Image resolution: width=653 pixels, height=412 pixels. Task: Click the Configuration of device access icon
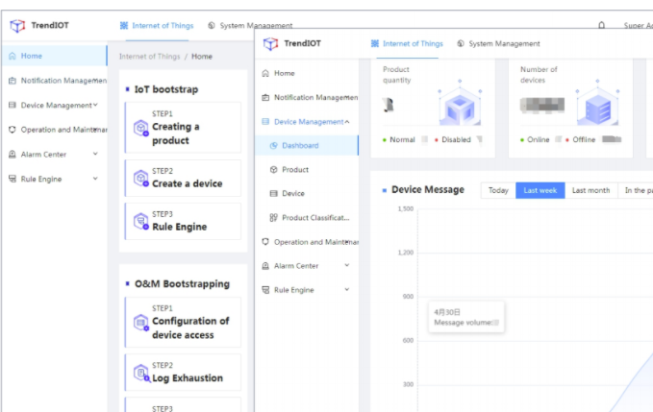(x=140, y=323)
